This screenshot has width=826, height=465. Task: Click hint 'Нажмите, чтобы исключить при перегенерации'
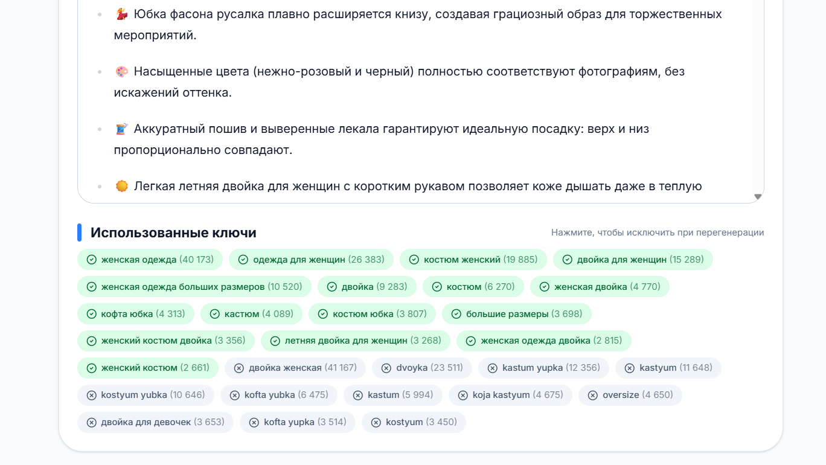[658, 232]
